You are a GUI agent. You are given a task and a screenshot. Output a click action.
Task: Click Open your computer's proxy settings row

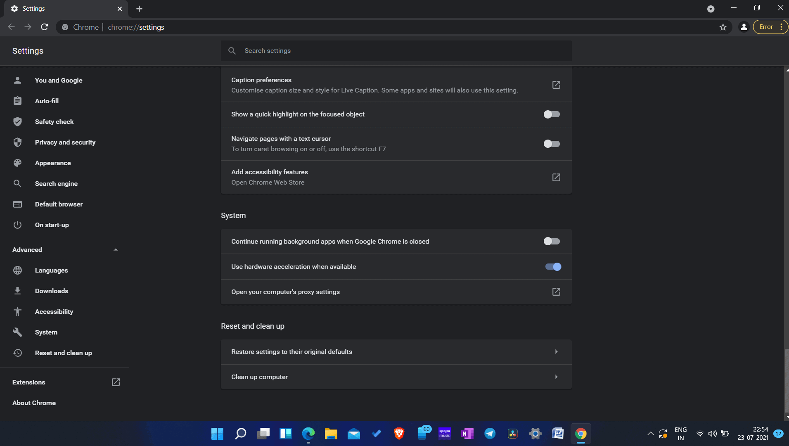[x=396, y=292]
